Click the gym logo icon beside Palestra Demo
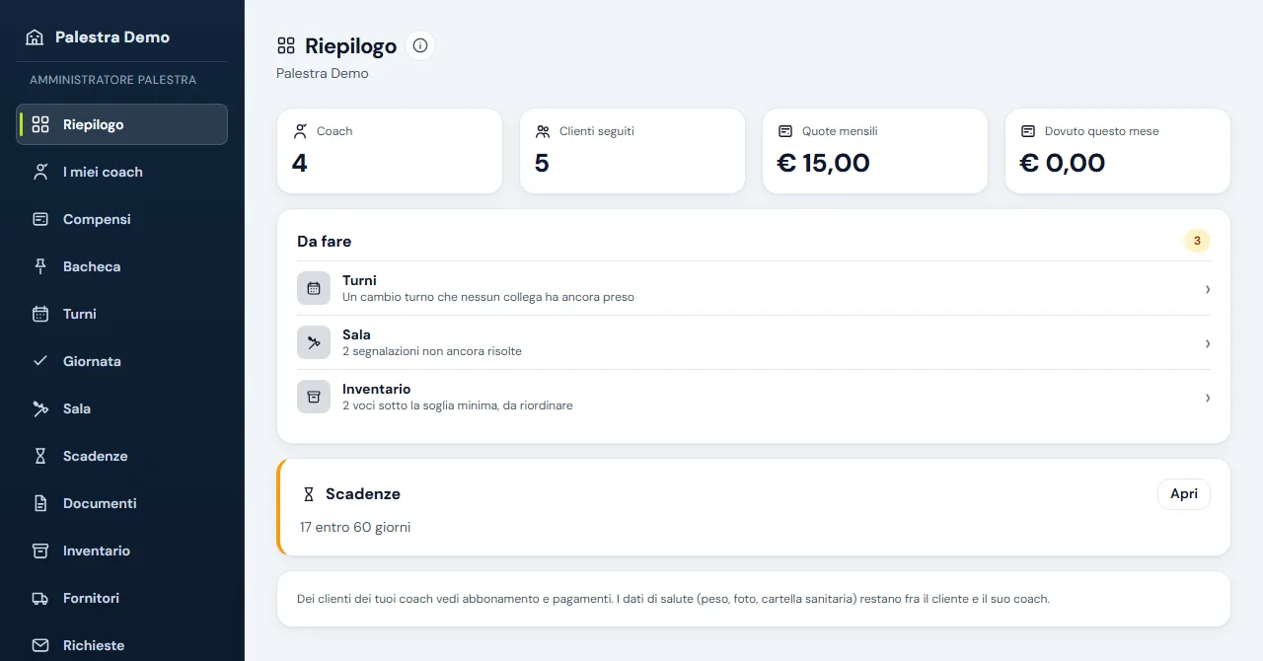The image size is (1263, 661). coord(35,37)
